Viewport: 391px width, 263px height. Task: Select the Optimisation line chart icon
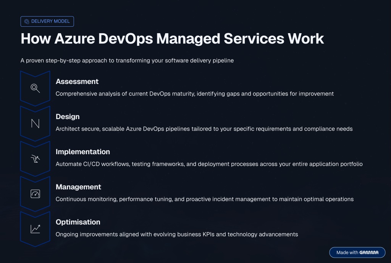[35, 229]
